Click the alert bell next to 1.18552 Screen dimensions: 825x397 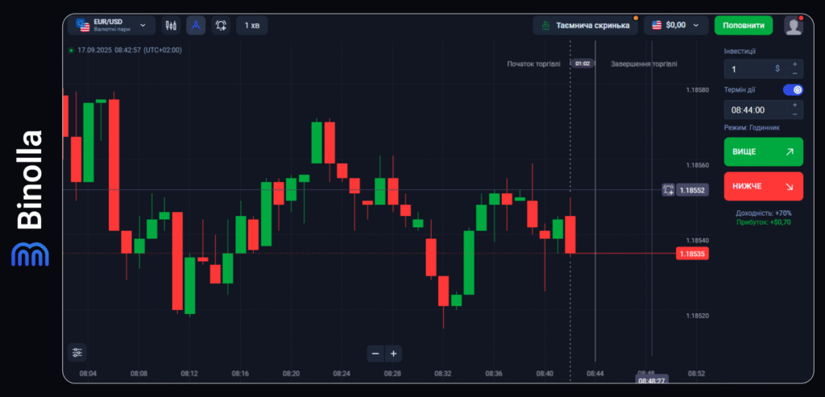(x=668, y=190)
